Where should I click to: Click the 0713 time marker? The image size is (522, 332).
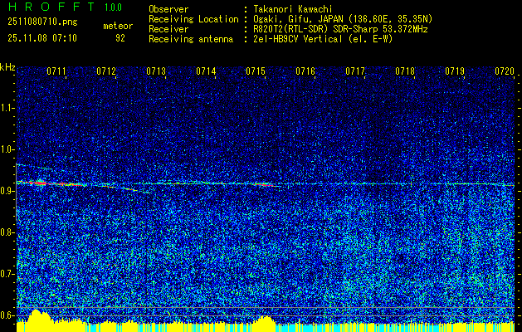(x=156, y=71)
